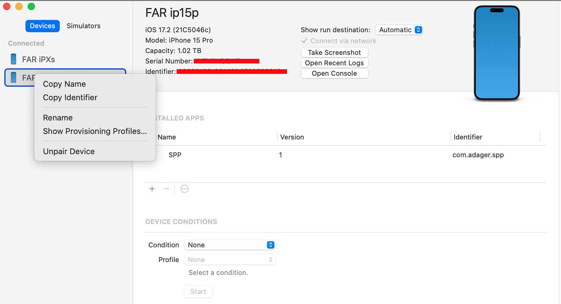The height and width of the screenshot is (304, 561).
Task: Open the Show run destination dropdown
Action: 399,30
